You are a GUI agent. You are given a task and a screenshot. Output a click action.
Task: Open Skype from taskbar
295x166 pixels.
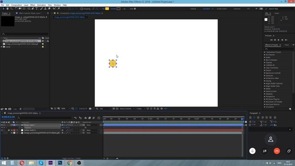pos(41,163)
